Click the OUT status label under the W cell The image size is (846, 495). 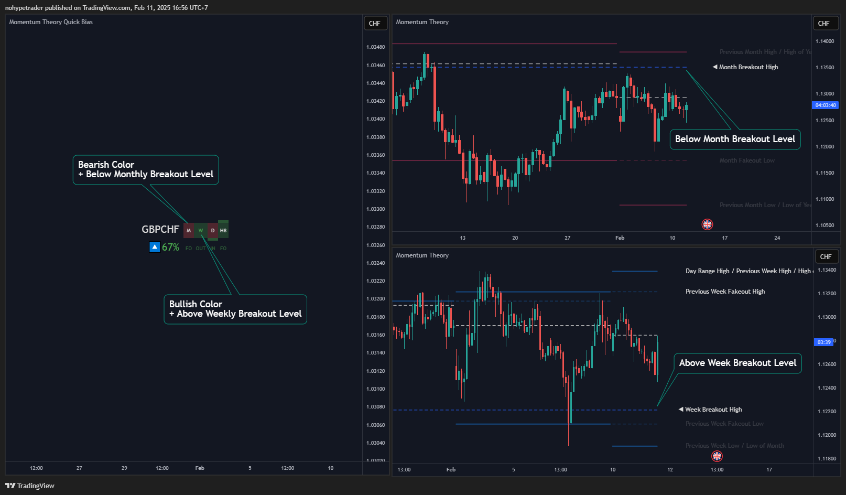[x=201, y=249]
